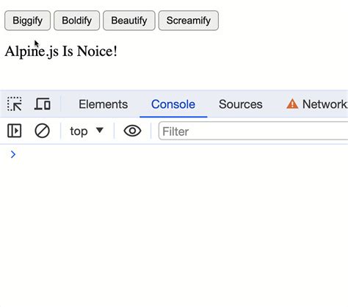Click the Screamify button
348x307 pixels.
click(x=189, y=21)
